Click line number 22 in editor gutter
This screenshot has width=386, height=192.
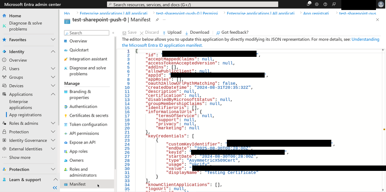[127, 136]
